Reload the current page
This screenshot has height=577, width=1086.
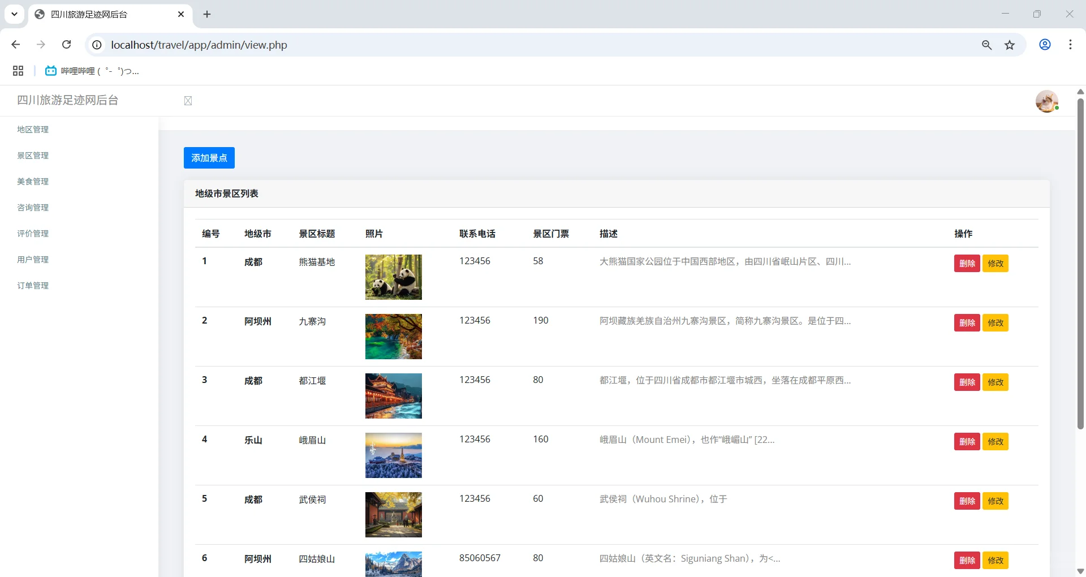pyautogui.click(x=66, y=45)
